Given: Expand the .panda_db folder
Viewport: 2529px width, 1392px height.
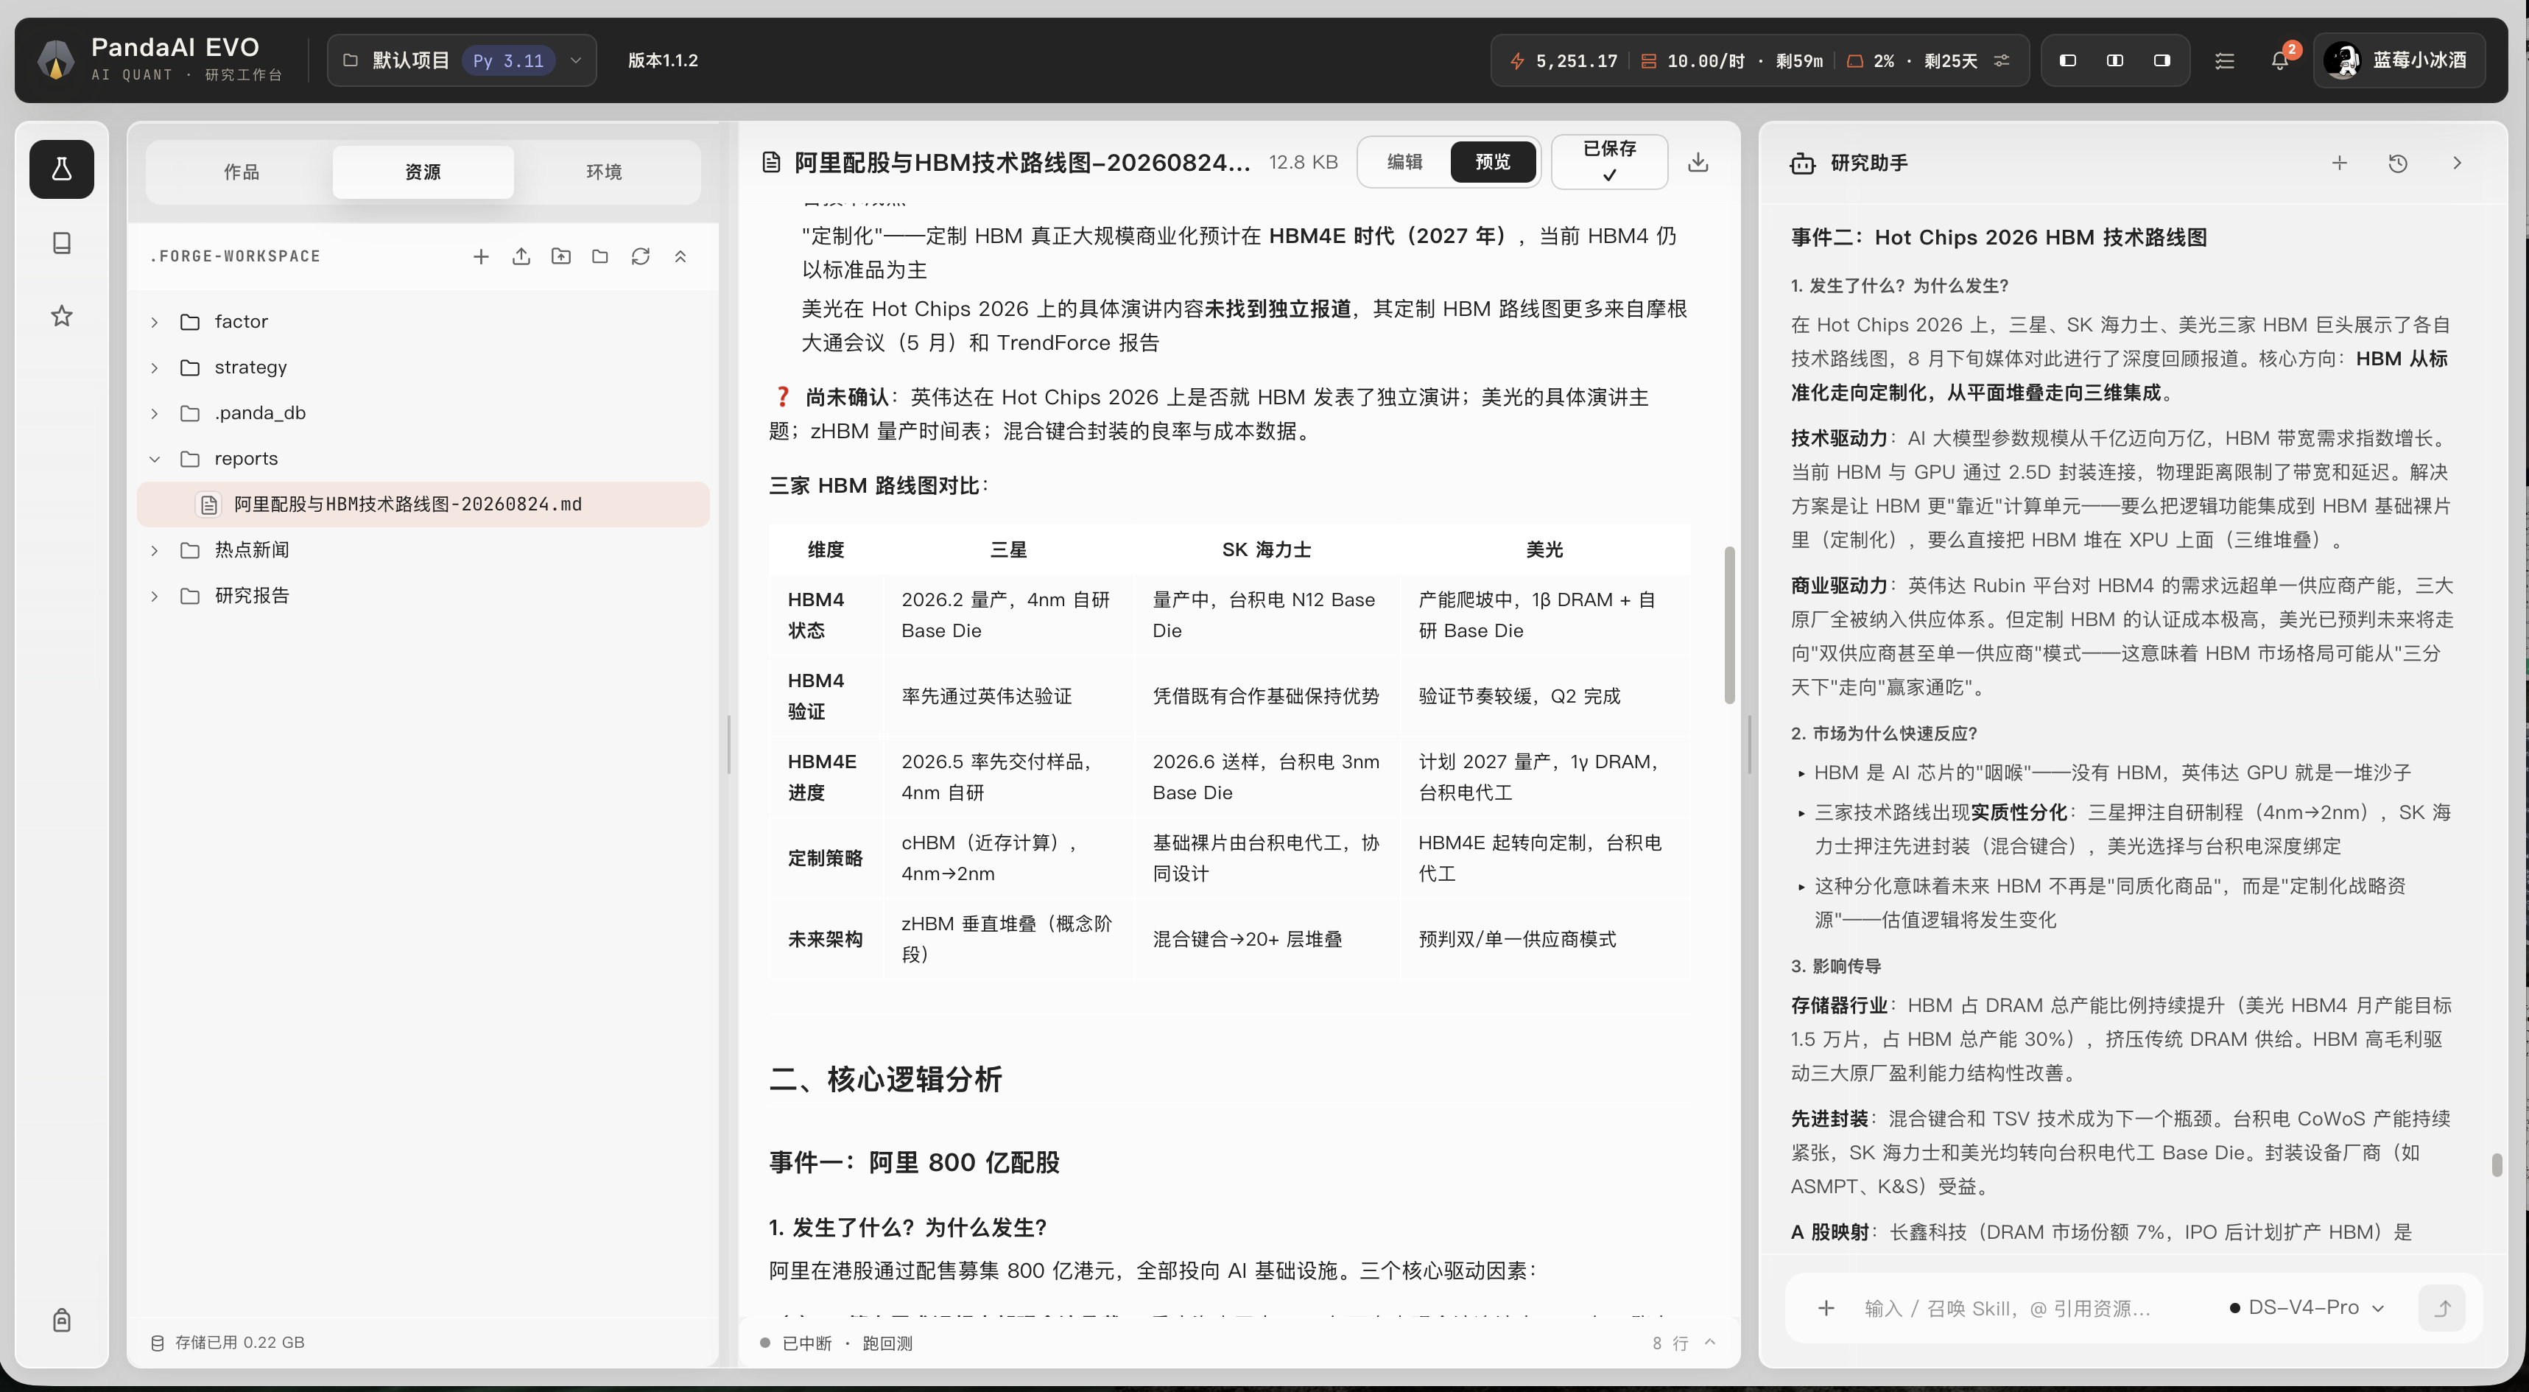Looking at the screenshot, I should [x=154, y=413].
